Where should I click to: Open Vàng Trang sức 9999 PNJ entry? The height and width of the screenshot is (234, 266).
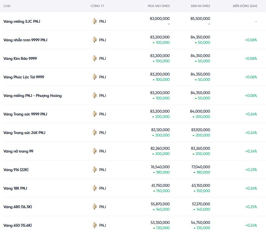point(25,114)
